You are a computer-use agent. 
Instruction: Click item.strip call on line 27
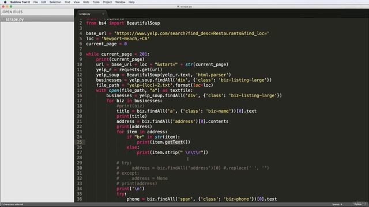(179, 152)
